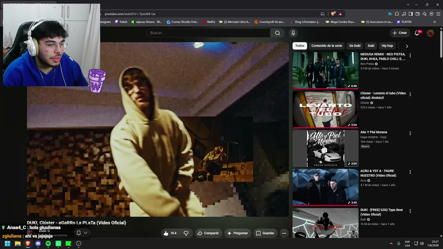
Task: Open the Leo AI sparkle icon
Action: pos(424,14)
